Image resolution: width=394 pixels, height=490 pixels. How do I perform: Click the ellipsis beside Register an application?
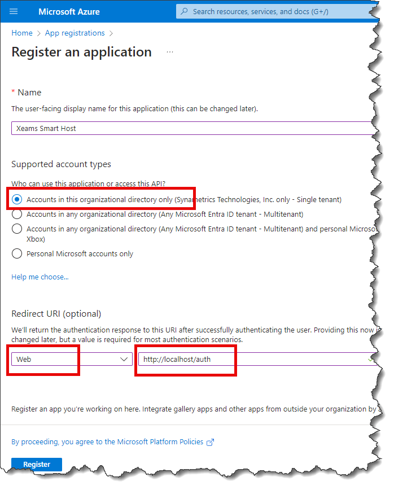click(170, 52)
